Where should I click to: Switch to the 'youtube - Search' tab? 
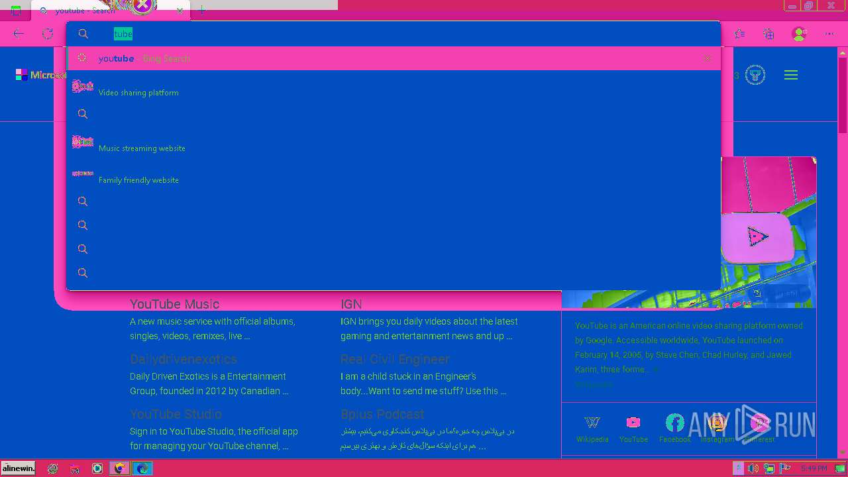tap(111, 11)
